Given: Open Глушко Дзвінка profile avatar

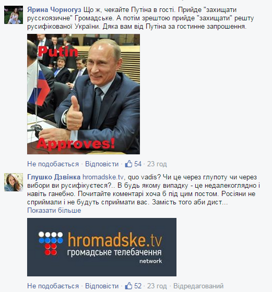Looking at the screenshot, I should click(14, 182).
